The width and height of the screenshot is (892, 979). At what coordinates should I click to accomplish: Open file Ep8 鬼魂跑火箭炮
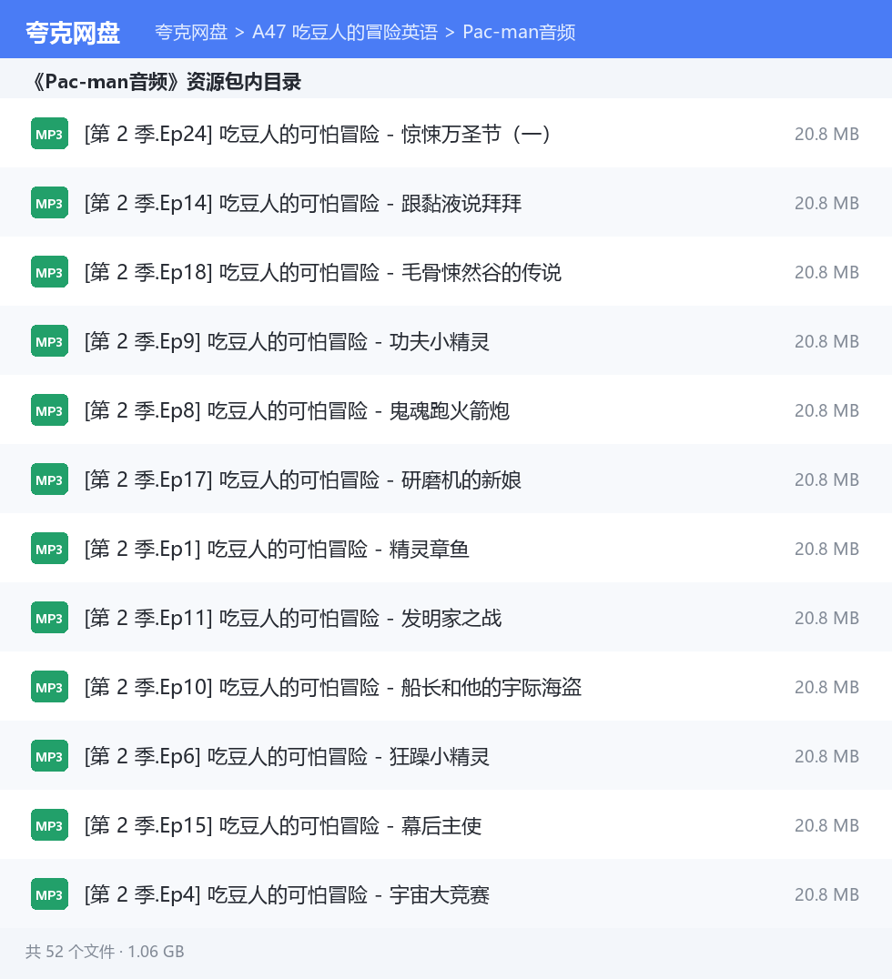pyautogui.click(x=297, y=410)
